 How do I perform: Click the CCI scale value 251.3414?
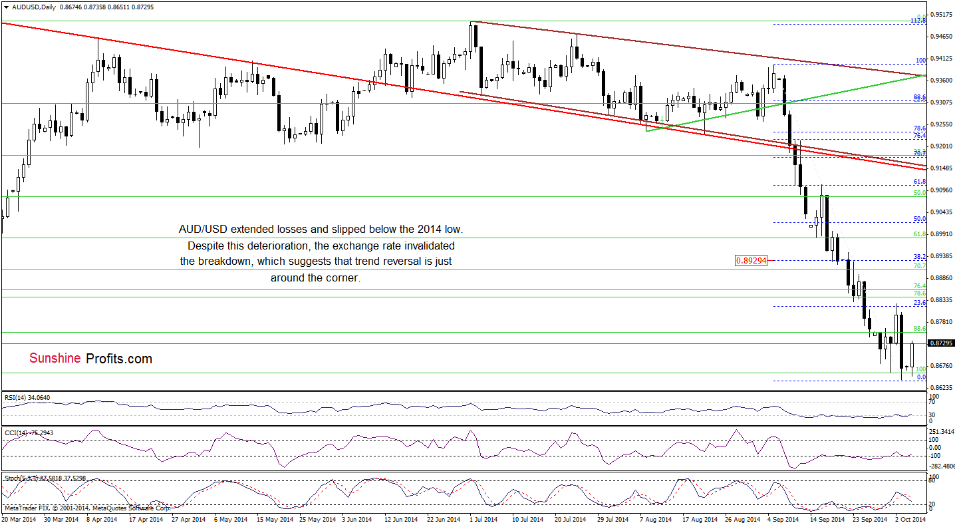941,432
